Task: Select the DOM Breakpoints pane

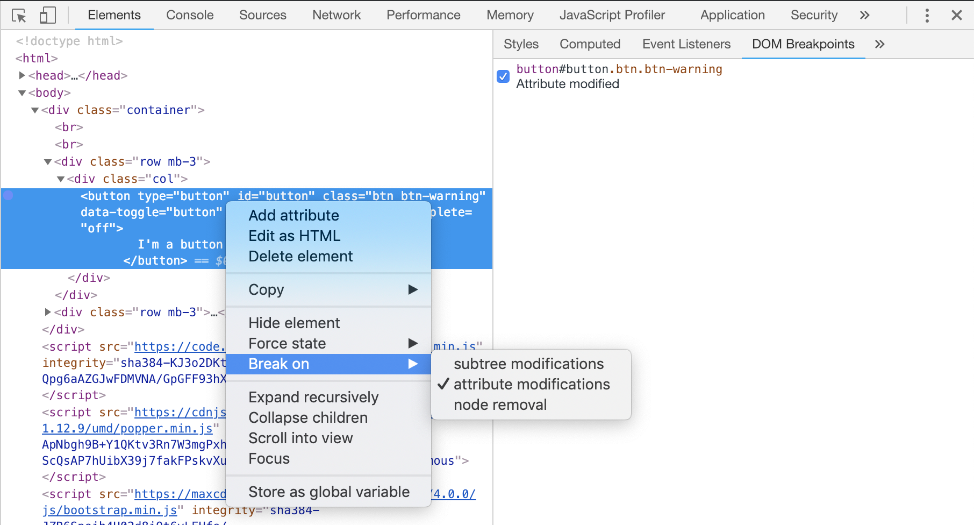Action: [803, 44]
